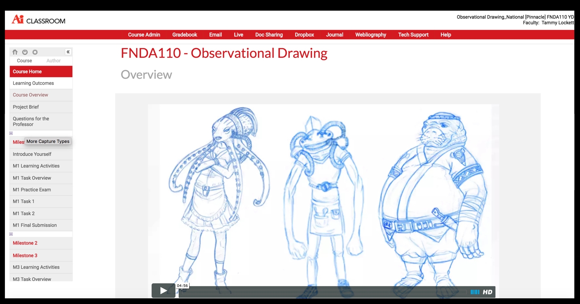Switch to the Course tab
The width and height of the screenshot is (580, 304).
24,61
